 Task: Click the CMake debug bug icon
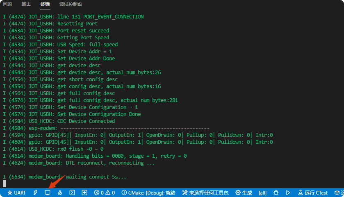coord(276,192)
